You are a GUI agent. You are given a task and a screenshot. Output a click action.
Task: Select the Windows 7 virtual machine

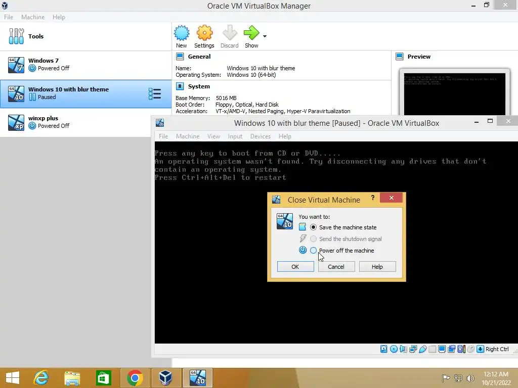click(x=86, y=65)
